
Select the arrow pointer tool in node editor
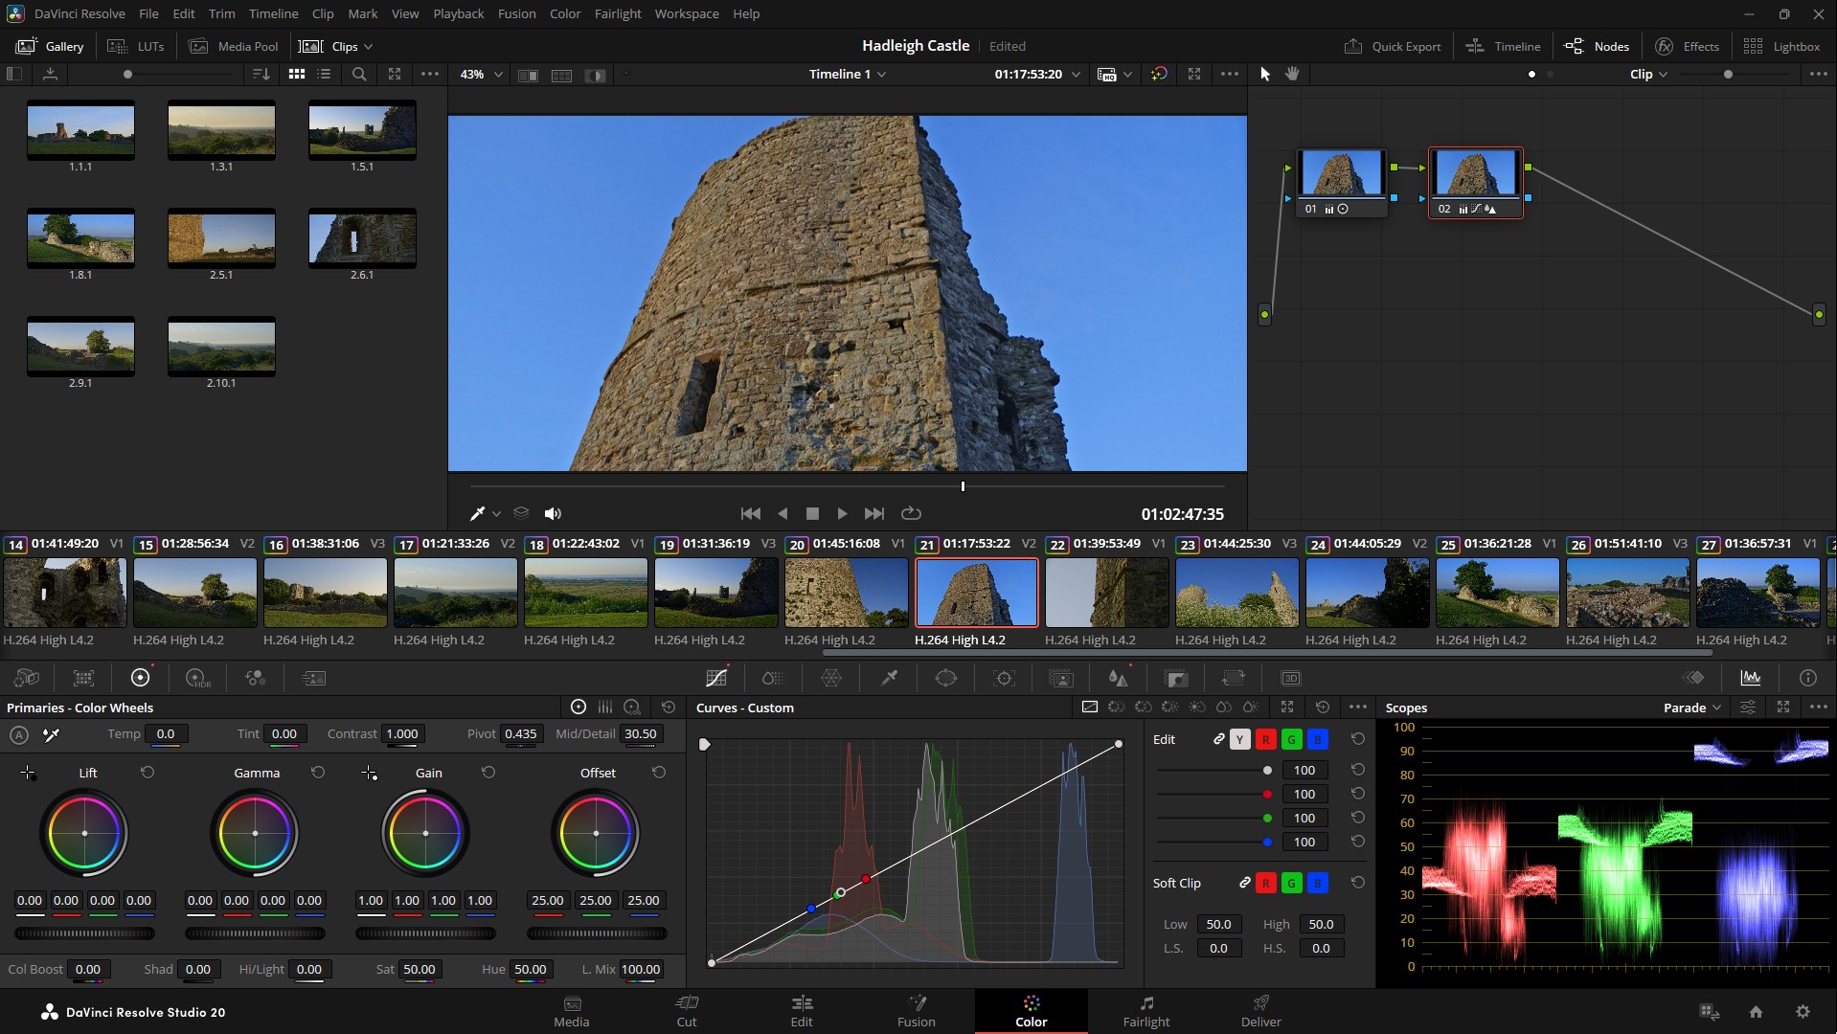1264,74
